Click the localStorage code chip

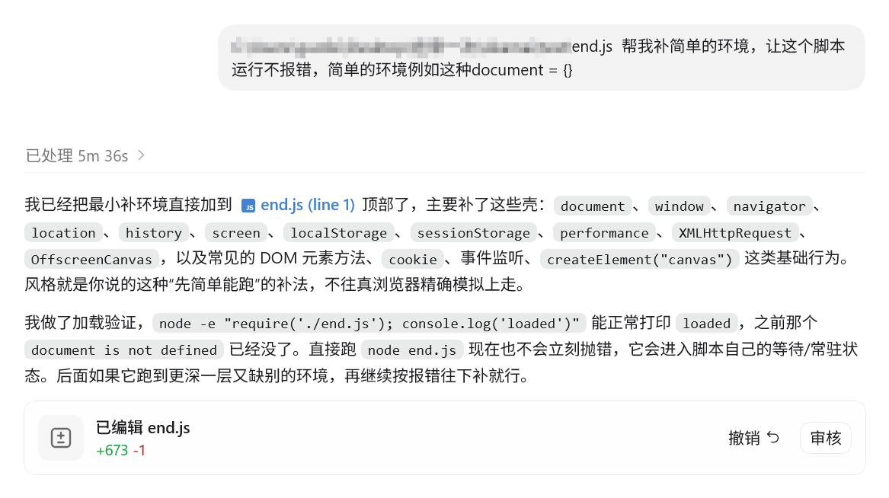point(338,233)
